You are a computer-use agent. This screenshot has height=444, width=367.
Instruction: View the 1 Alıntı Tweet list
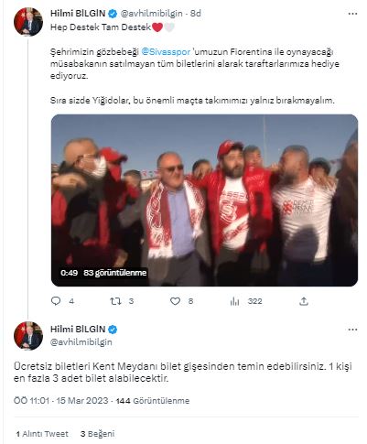coord(42,434)
